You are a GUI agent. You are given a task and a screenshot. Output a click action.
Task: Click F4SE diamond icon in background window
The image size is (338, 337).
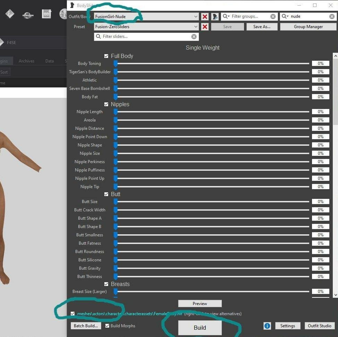2,42
